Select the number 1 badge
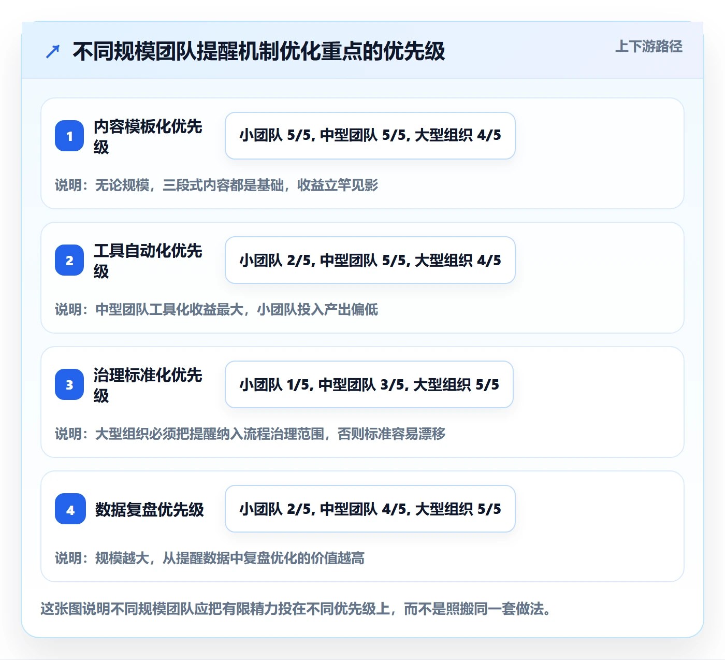This screenshot has width=725, height=660. (x=69, y=136)
